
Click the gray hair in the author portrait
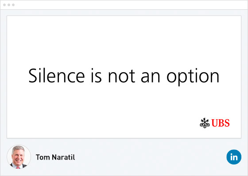coord(18,149)
